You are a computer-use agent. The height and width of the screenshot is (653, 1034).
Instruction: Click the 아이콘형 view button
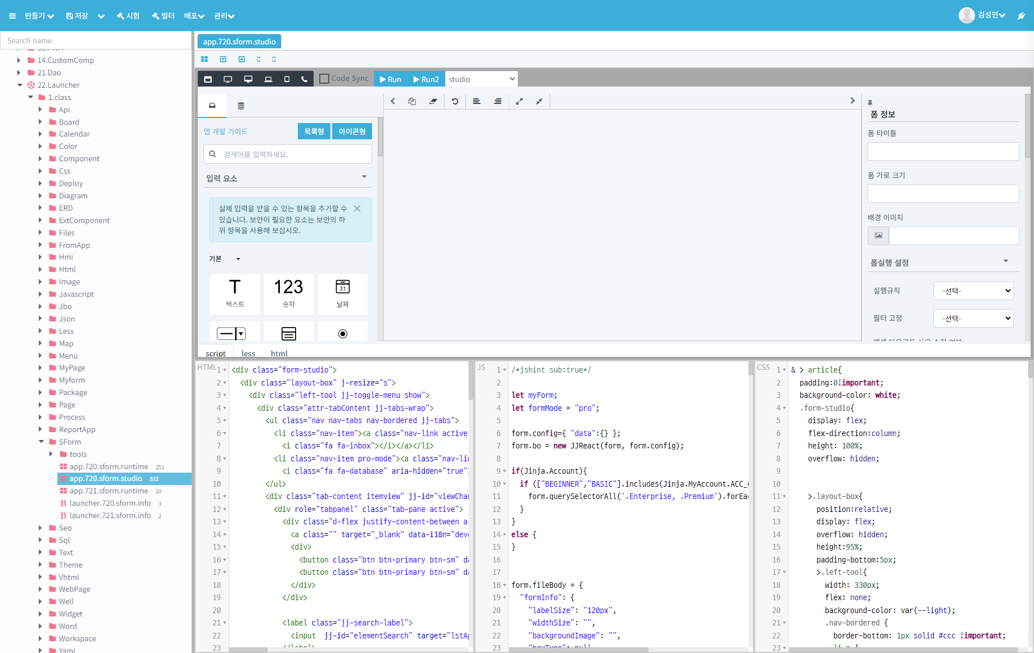(352, 131)
